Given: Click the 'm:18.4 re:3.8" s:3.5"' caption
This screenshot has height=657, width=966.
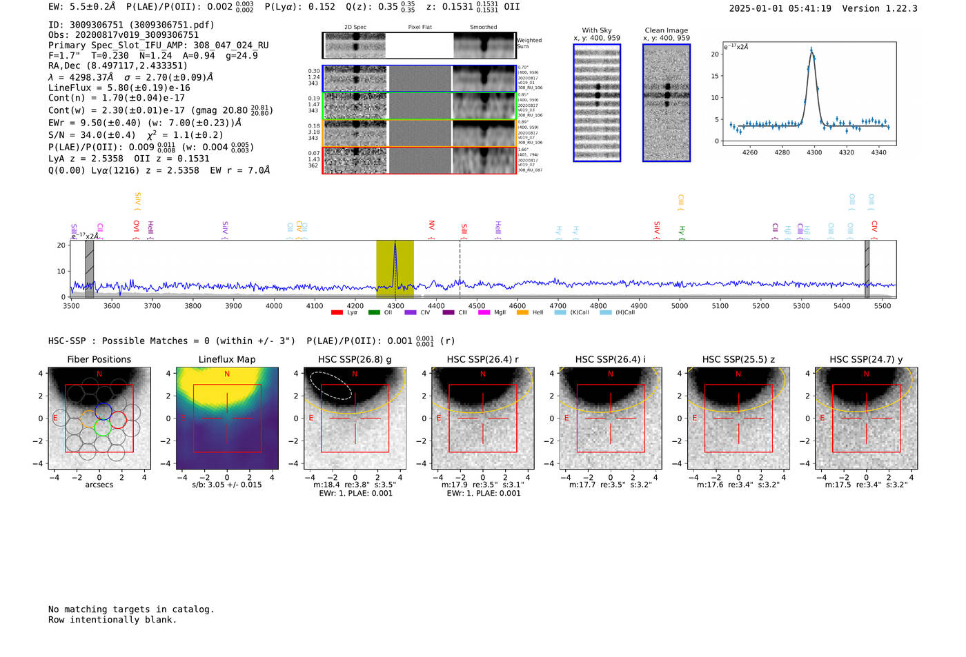Looking at the screenshot, I should 355,485.
